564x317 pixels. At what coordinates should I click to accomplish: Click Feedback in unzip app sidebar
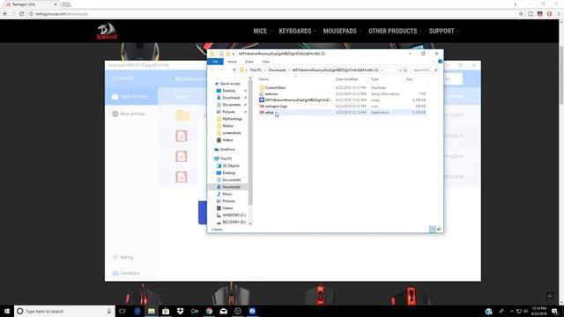click(x=126, y=273)
